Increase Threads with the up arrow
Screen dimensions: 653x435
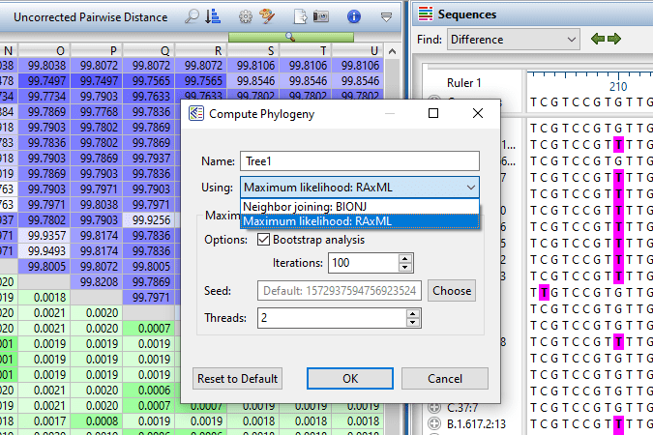pyautogui.click(x=412, y=314)
